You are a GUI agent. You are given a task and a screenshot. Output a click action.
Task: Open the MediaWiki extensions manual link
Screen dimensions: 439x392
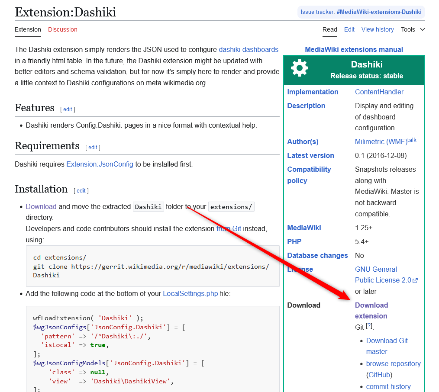[x=354, y=49]
